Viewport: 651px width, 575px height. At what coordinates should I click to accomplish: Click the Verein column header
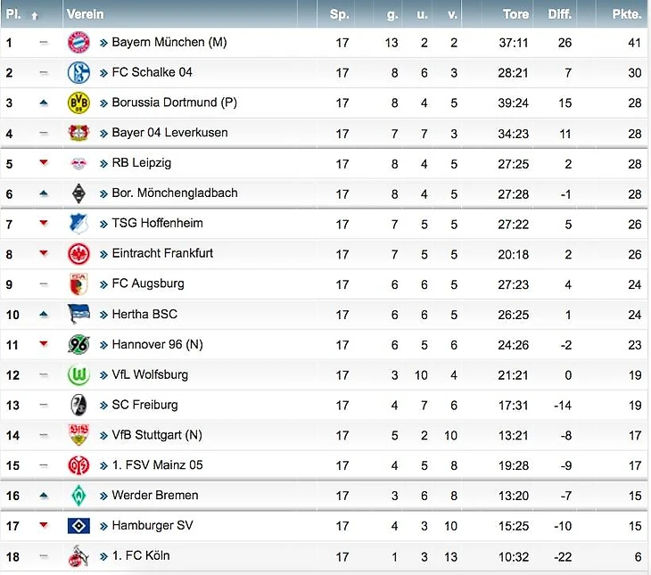(x=85, y=14)
